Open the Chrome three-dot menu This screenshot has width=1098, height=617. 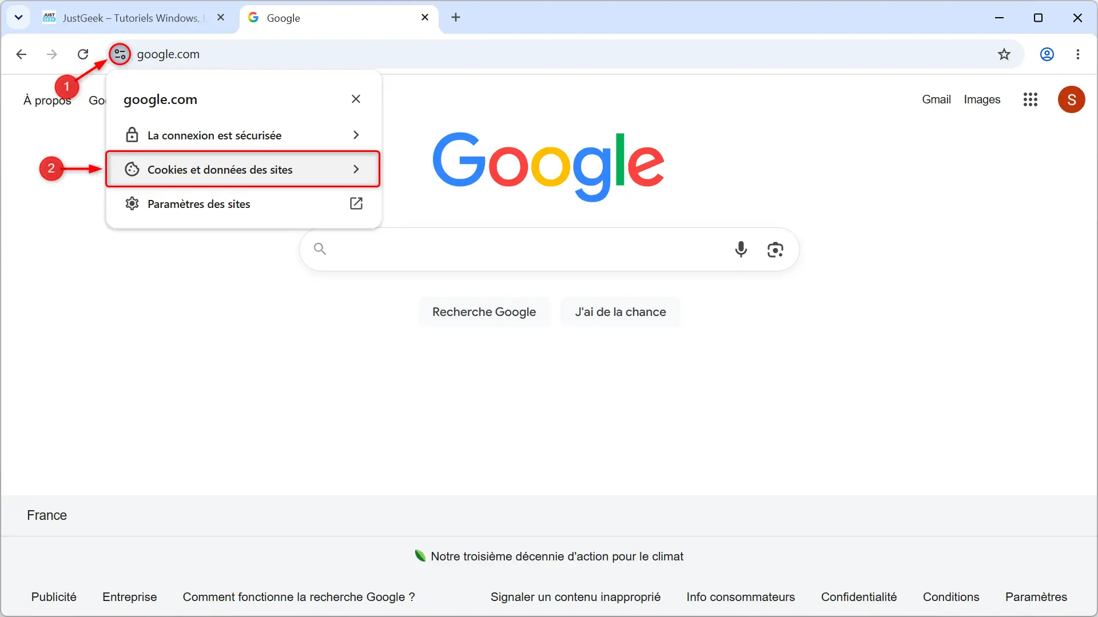tap(1078, 54)
